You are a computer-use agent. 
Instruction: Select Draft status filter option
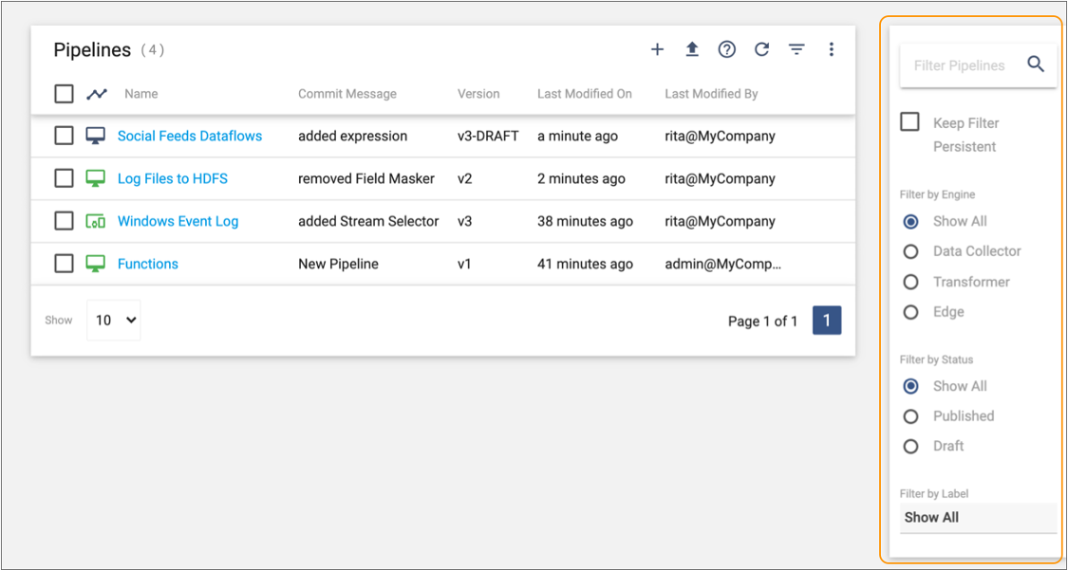909,446
